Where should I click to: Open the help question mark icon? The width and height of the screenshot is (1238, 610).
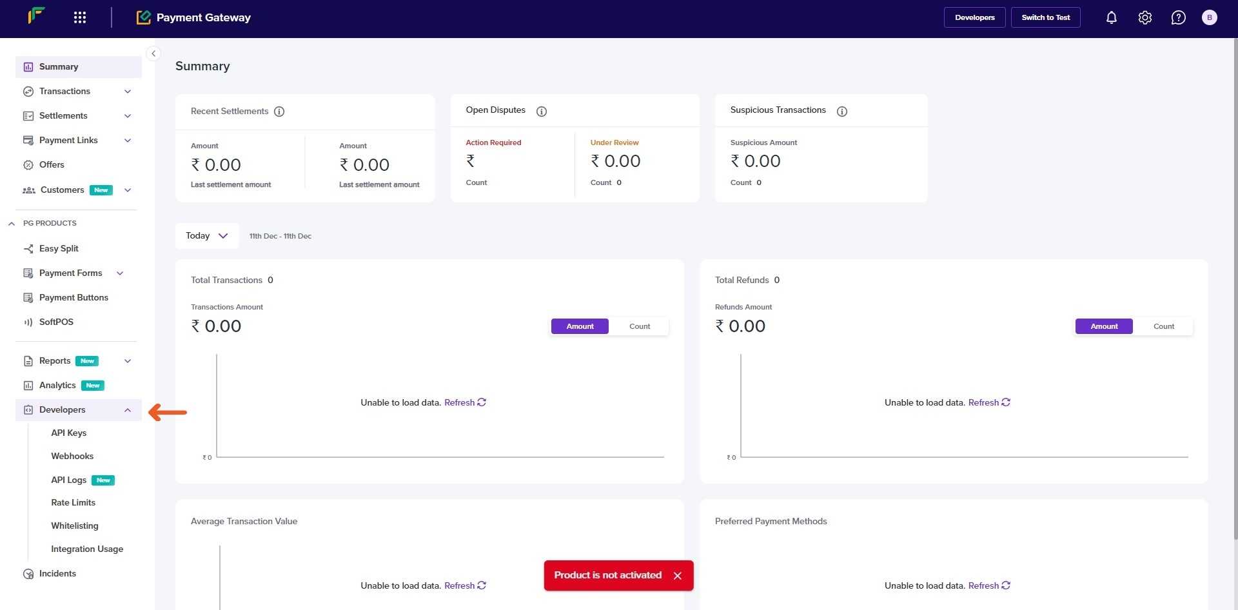(x=1179, y=17)
